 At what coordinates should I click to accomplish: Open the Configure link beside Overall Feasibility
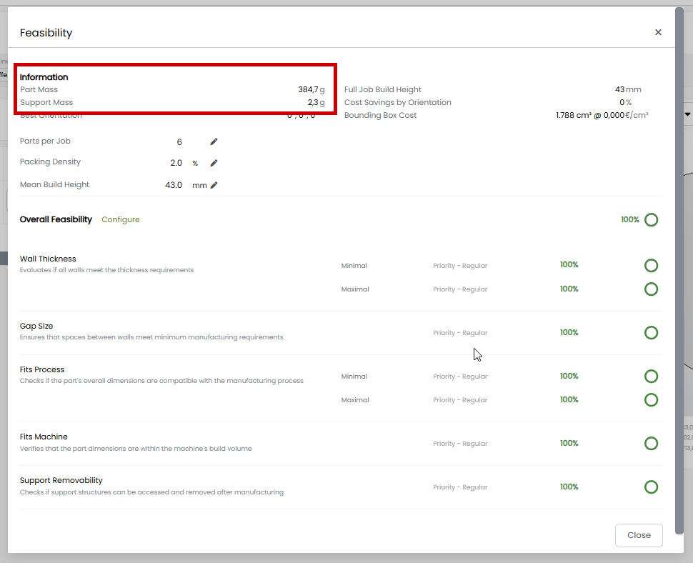click(121, 220)
